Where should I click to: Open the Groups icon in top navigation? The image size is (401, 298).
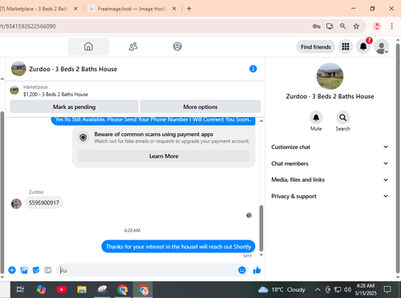(177, 46)
